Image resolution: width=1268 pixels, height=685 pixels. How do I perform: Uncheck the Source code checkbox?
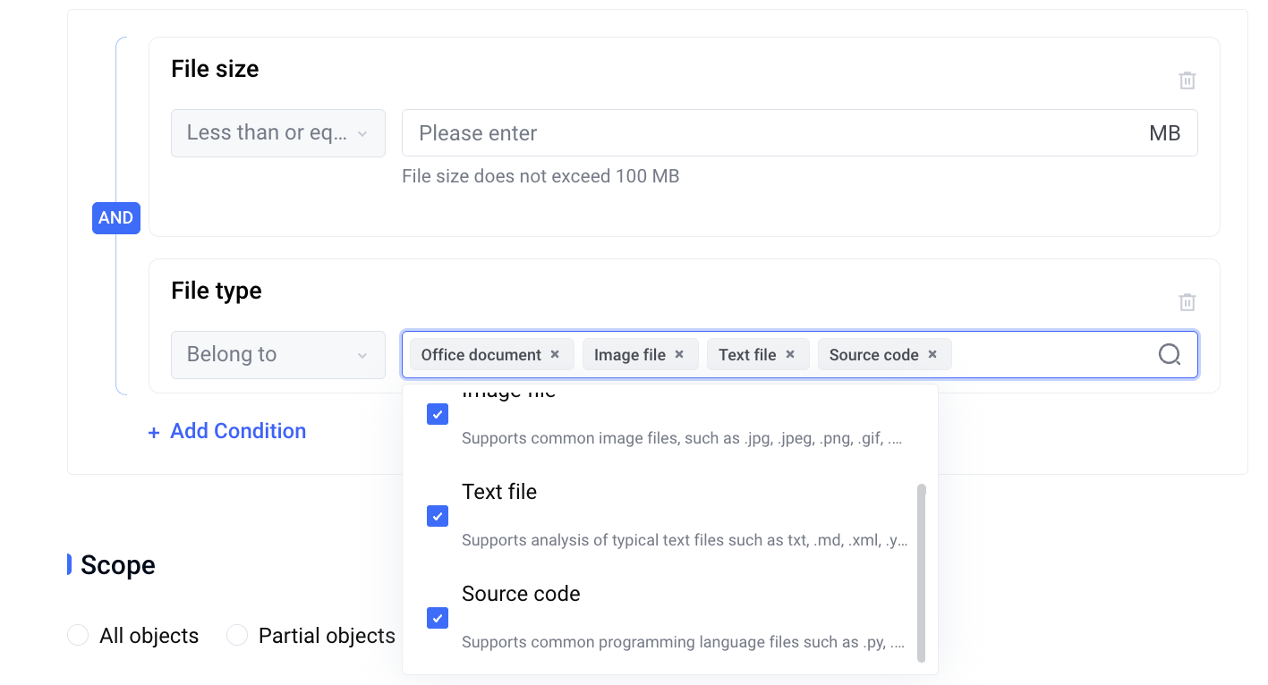[x=438, y=618]
